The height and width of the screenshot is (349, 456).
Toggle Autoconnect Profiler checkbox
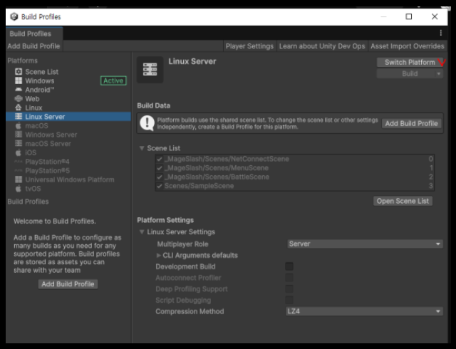289,278
